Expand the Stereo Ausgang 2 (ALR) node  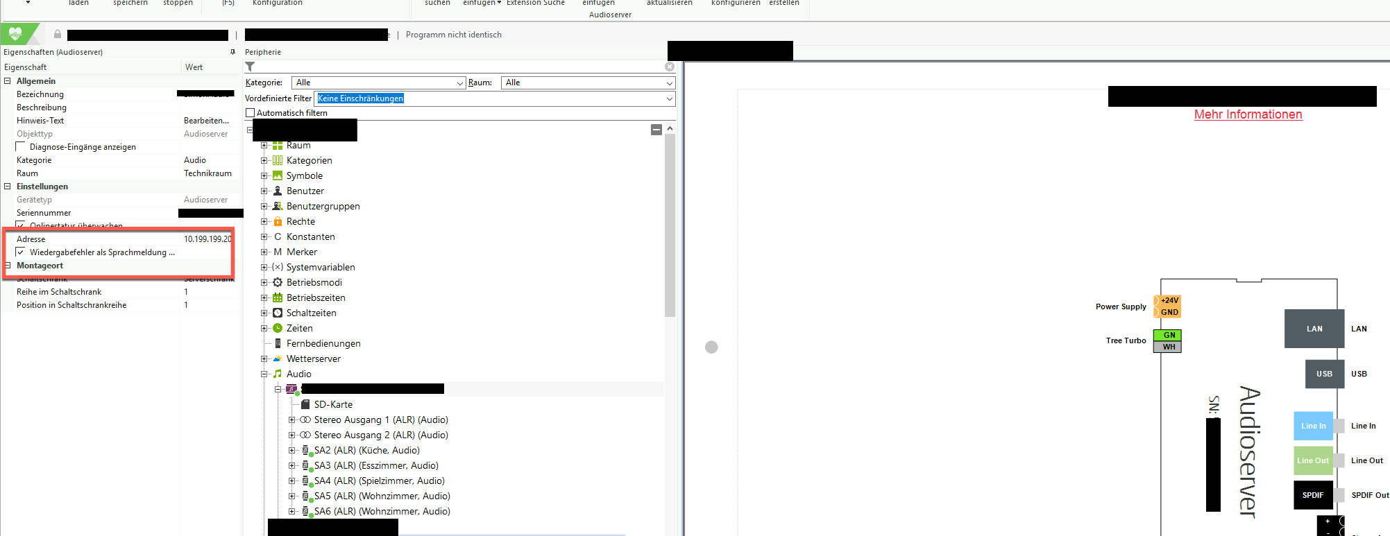coord(291,435)
